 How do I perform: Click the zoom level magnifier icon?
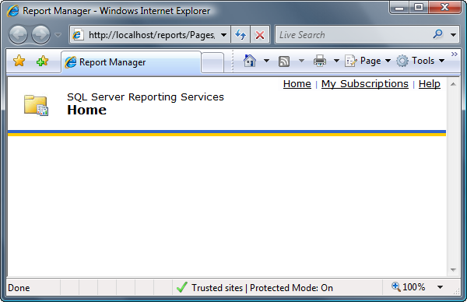[396, 286]
